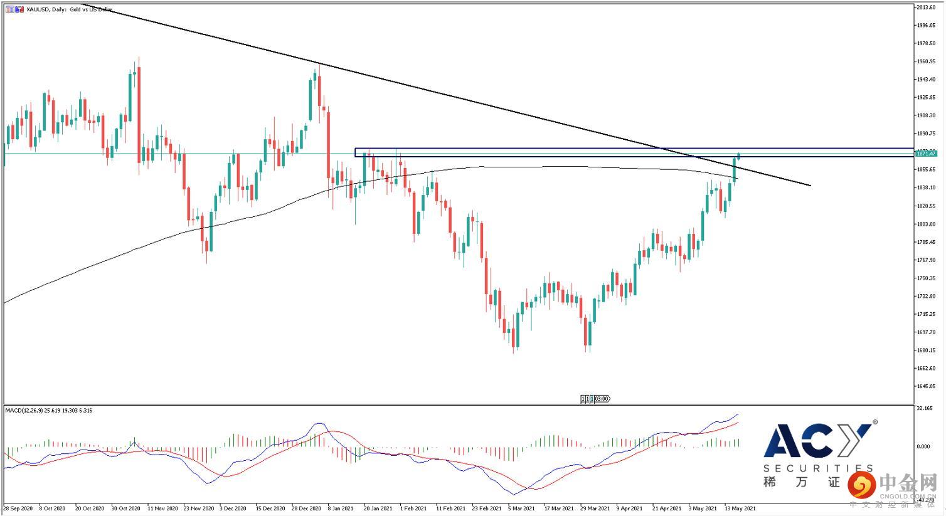Viewport: 946px width, 516px height.
Task: Click the 1820.55 price level label
Action: pos(927,206)
